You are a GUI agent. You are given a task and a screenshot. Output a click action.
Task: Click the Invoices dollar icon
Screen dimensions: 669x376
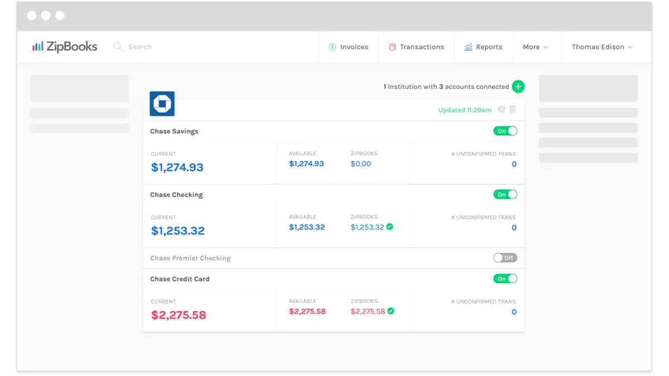click(x=332, y=47)
